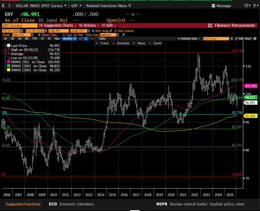This screenshot has width=260, height=211.
Task: Go back with the left arrow
Action: (3, 6)
